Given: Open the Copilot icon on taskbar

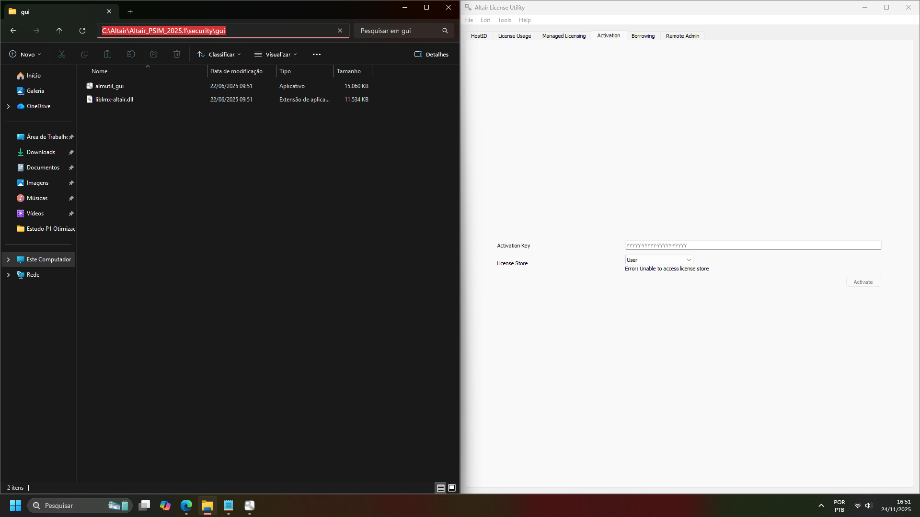Looking at the screenshot, I should (165, 506).
